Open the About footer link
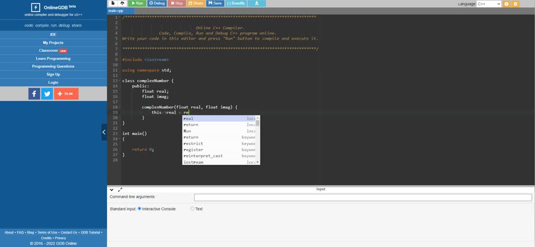The width and height of the screenshot is (535, 247). [9, 233]
